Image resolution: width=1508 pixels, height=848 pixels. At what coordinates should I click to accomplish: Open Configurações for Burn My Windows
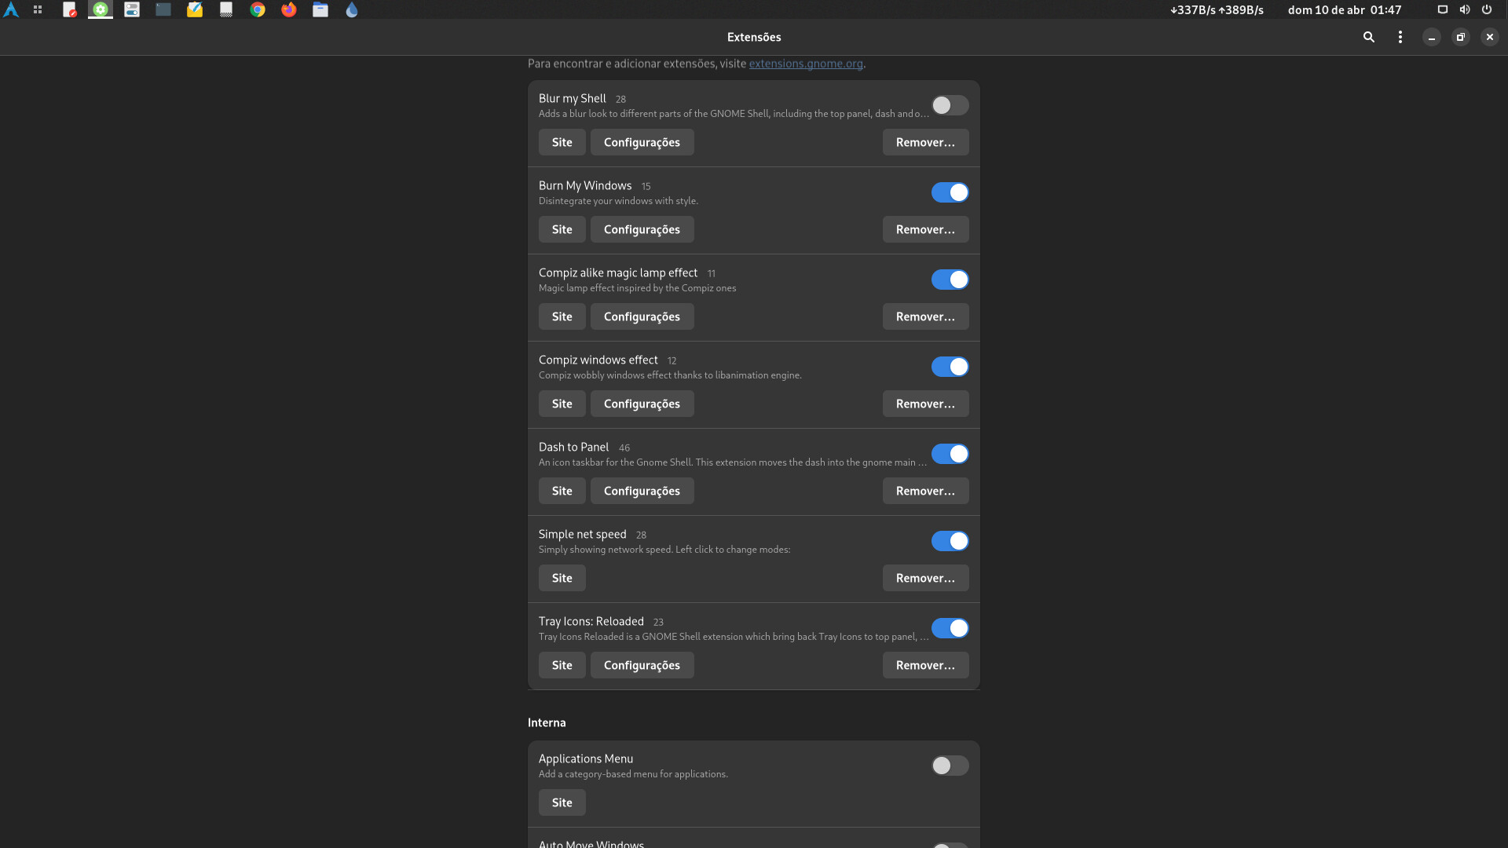pos(642,229)
